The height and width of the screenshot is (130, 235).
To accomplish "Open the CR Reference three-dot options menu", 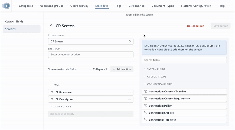I will point(129,92).
